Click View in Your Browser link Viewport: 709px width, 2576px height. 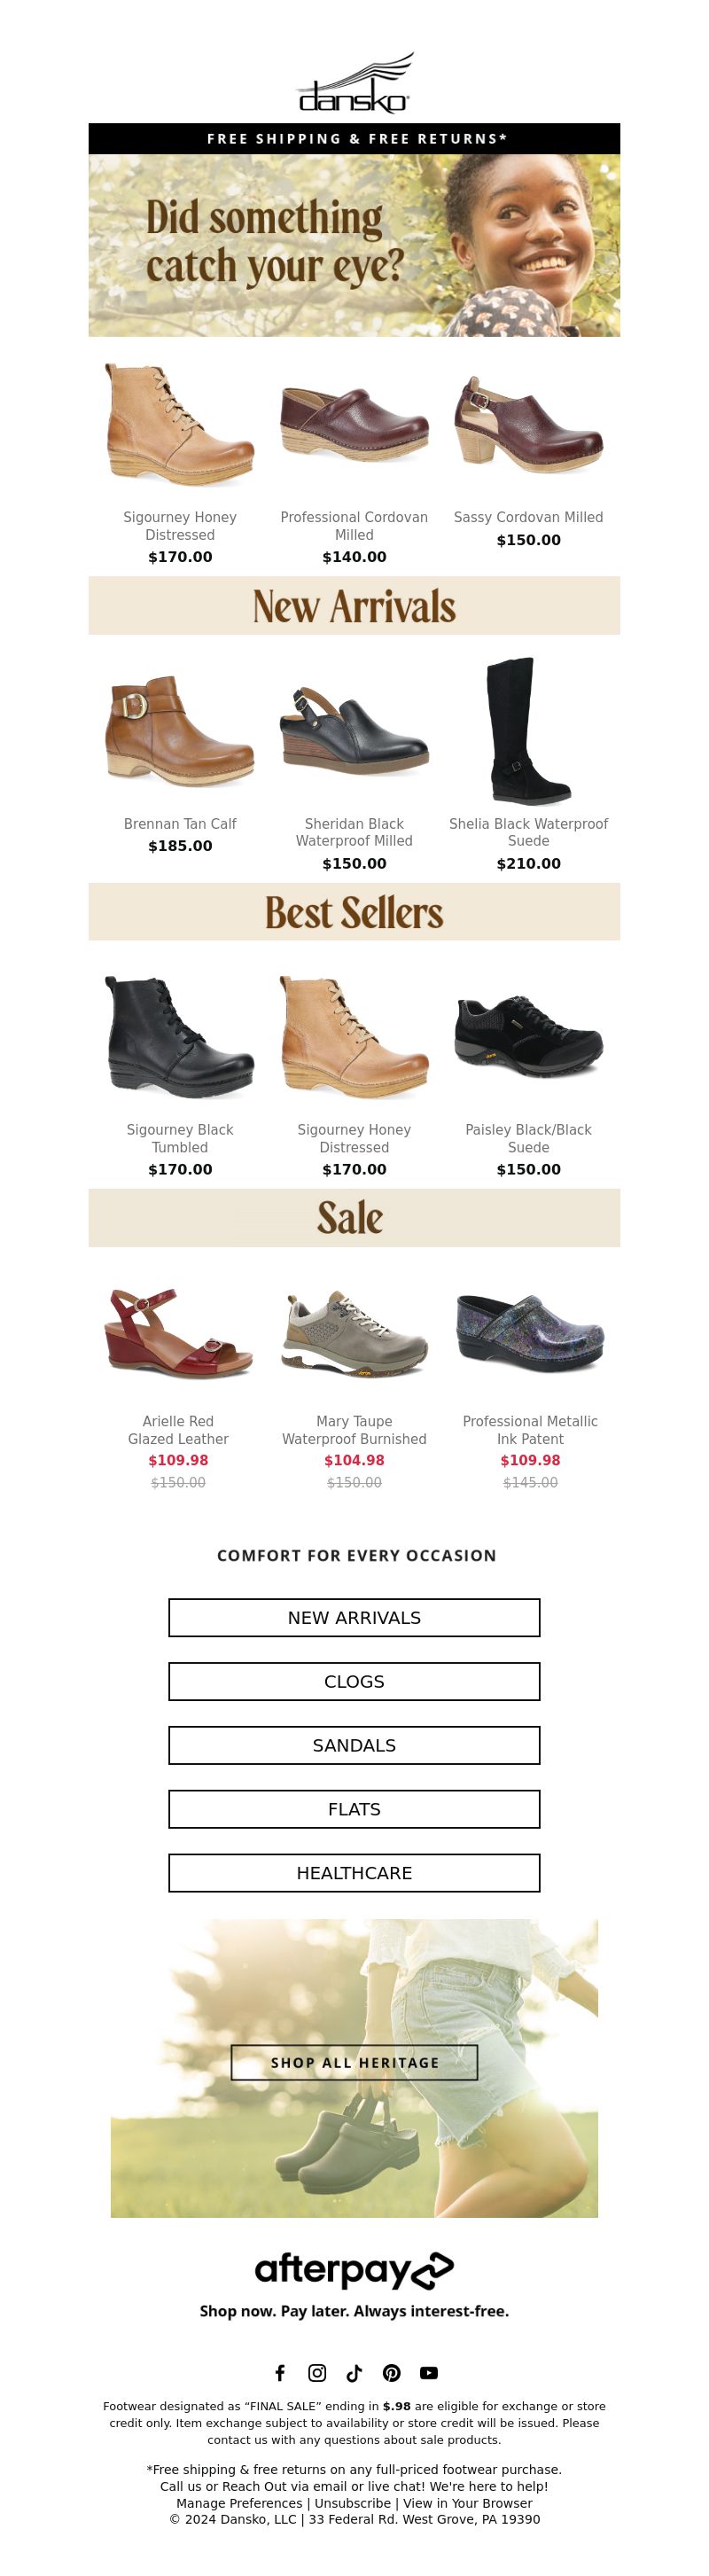tap(467, 2503)
